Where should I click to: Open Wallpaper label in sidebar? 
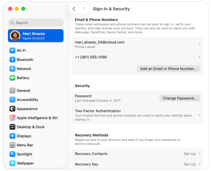point(25,163)
